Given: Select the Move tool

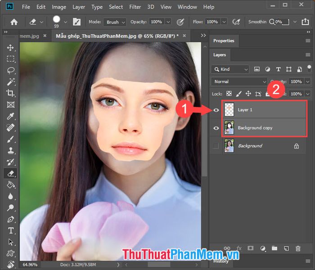Looking at the screenshot, I should coord(10,48).
